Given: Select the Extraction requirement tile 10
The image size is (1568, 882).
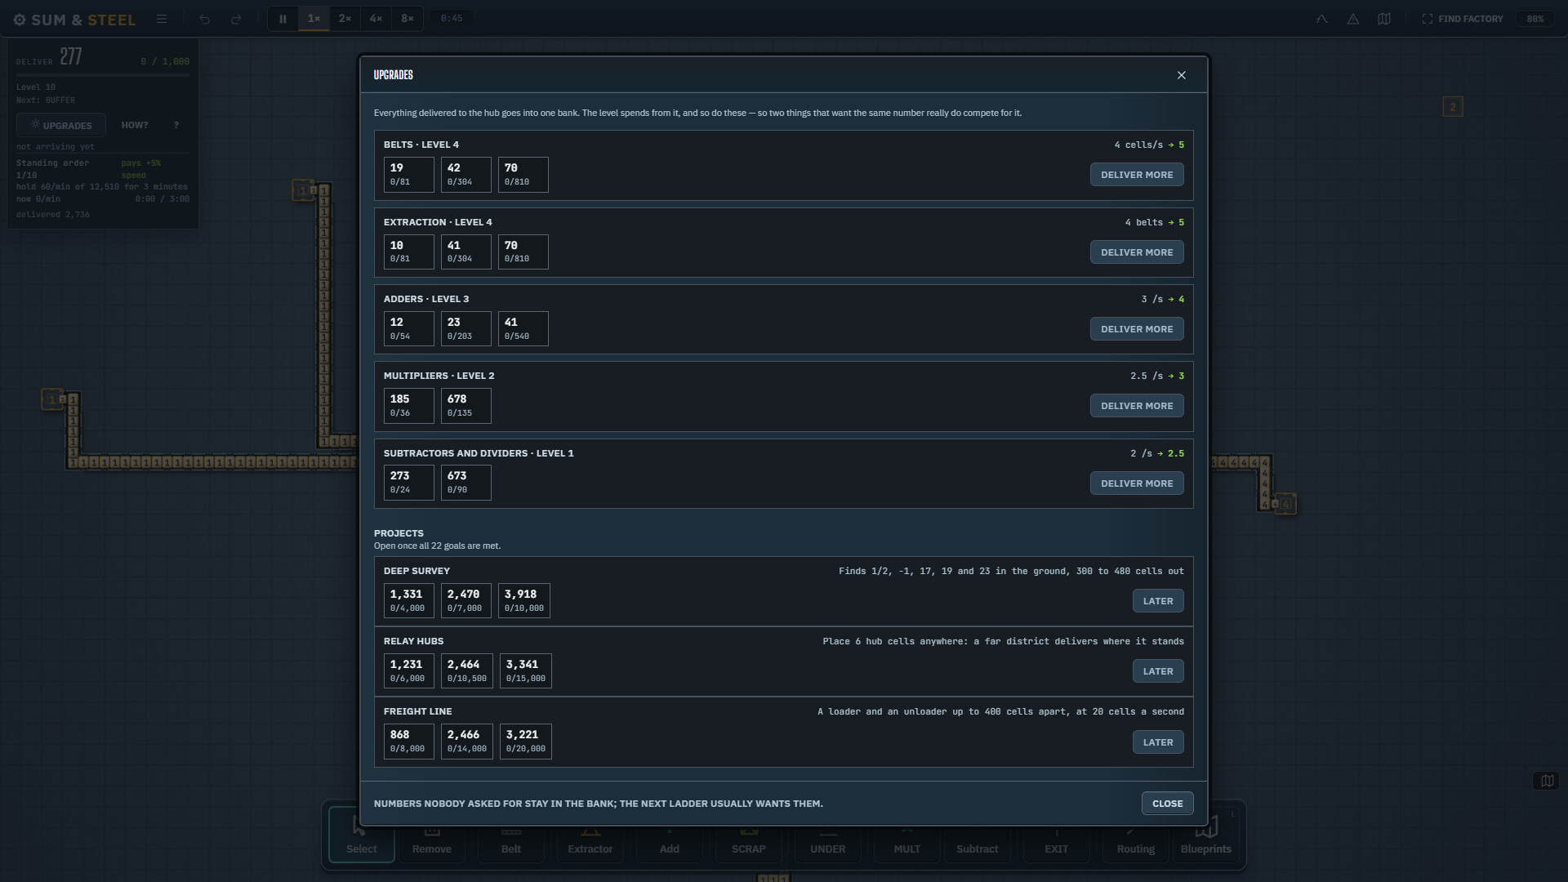Looking at the screenshot, I should pos(409,252).
